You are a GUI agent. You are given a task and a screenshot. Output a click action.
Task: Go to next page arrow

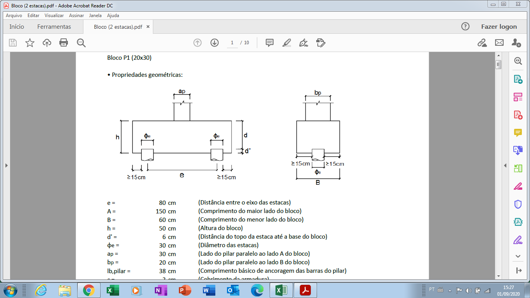coord(215,43)
